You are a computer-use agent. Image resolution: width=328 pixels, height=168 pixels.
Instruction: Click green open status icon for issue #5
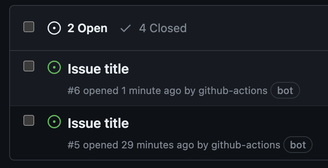tap(54, 122)
